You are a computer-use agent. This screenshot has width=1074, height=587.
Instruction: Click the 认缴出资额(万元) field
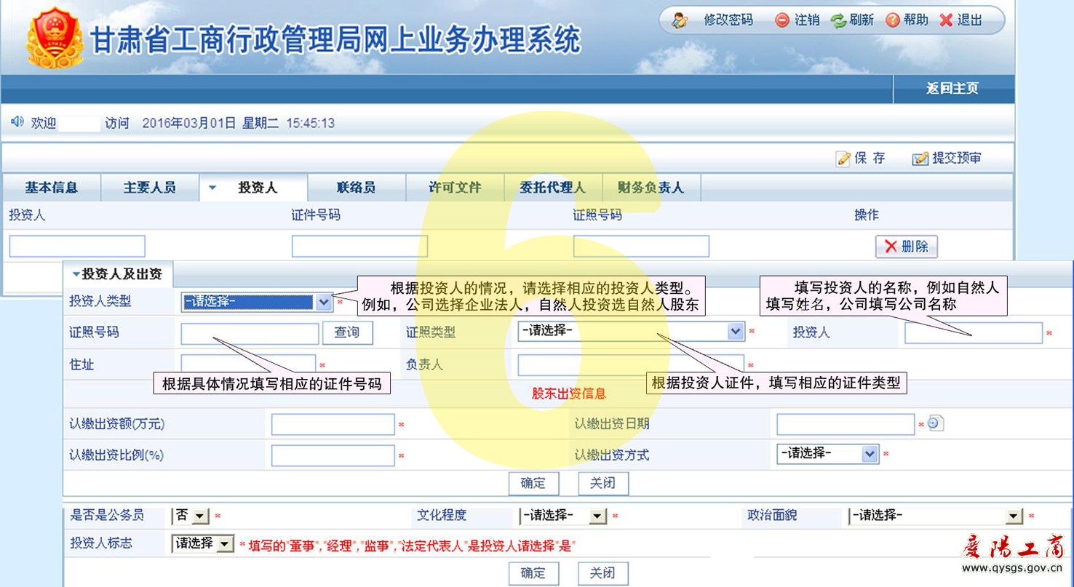[x=333, y=425]
